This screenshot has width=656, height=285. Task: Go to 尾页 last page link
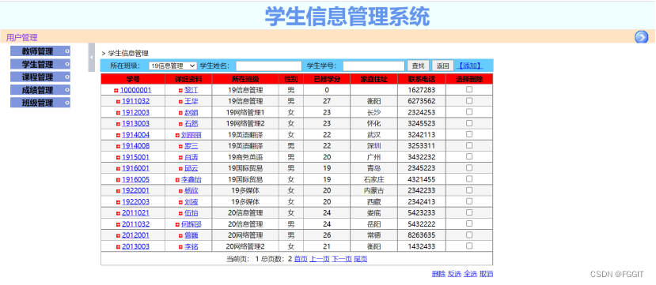coord(361,259)
